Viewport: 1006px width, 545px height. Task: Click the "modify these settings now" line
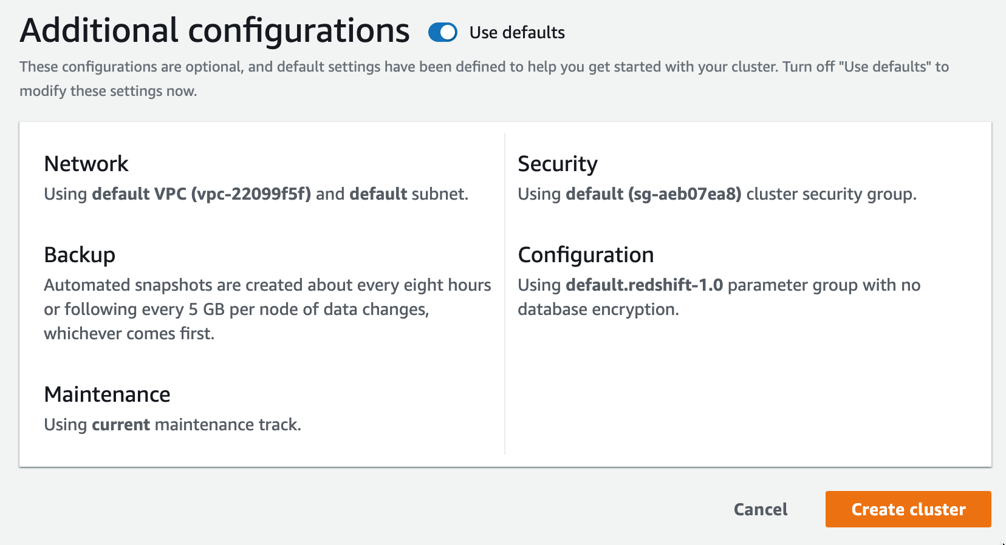[x=108, y=91]
